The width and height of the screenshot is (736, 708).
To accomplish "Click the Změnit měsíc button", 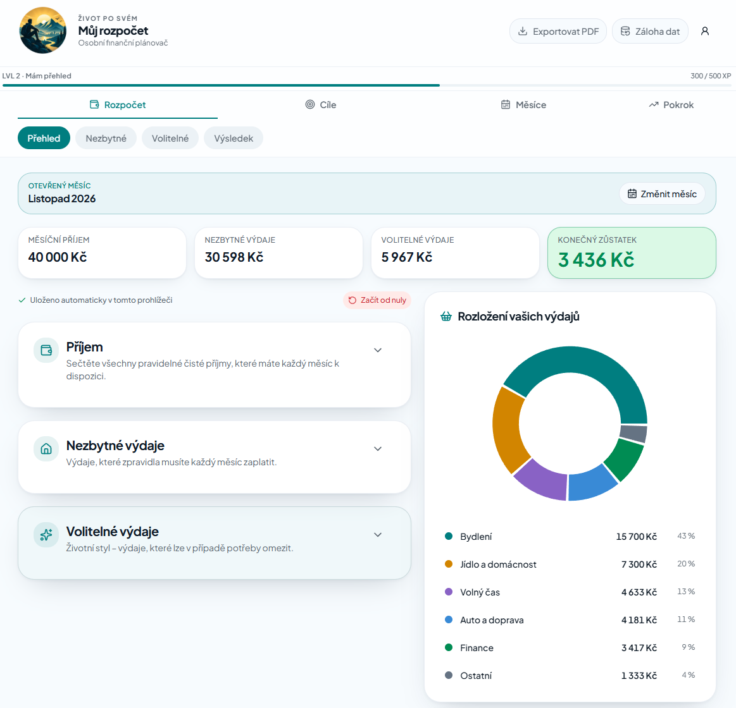I will coord(662,193).
